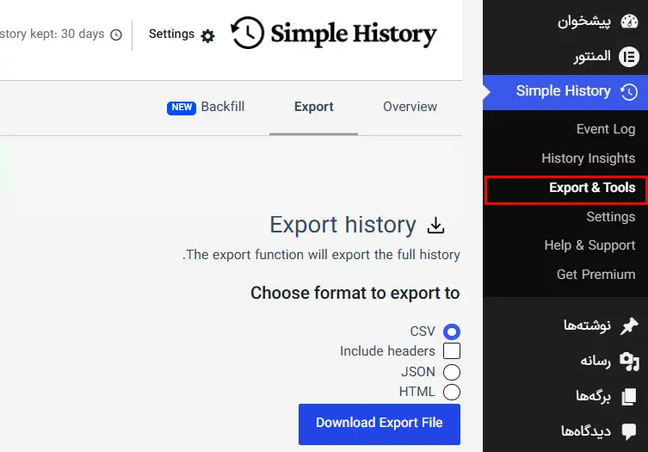The width and height of the screenshot is (648, 452).
Task: Select the CSV export format radio
Action: tap(452, 331)
